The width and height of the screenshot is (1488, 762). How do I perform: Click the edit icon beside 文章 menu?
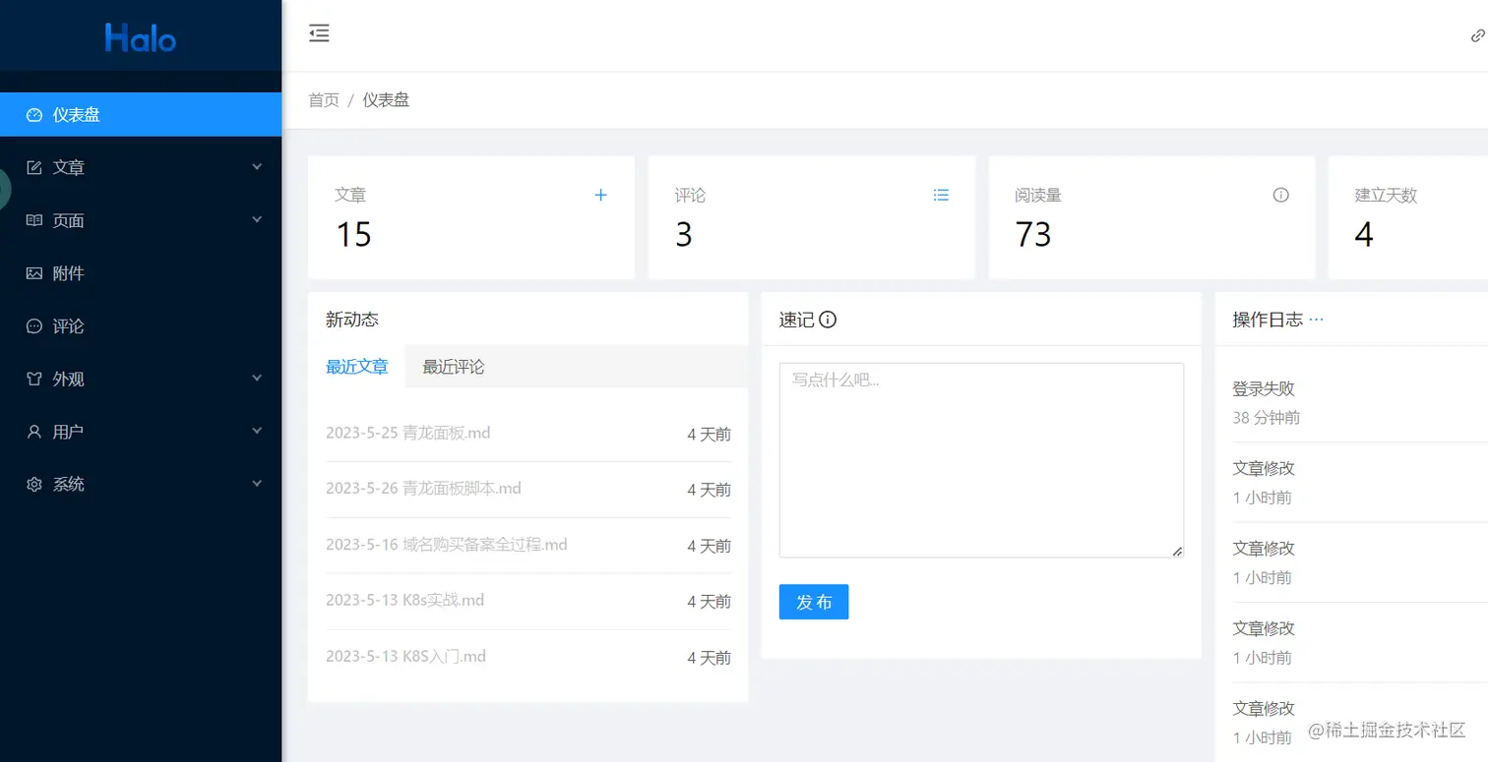tap(34, 168)
